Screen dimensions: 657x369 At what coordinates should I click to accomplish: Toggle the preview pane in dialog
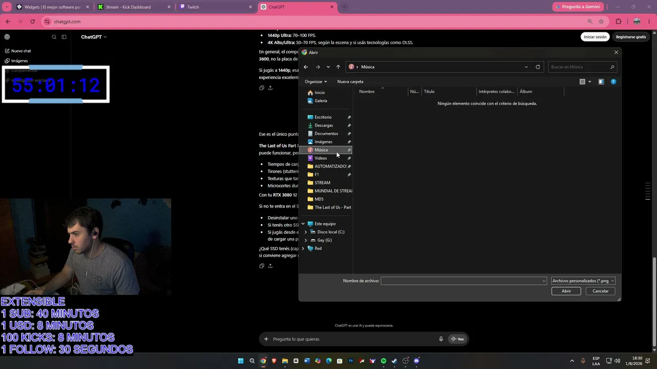click(601, 81)
